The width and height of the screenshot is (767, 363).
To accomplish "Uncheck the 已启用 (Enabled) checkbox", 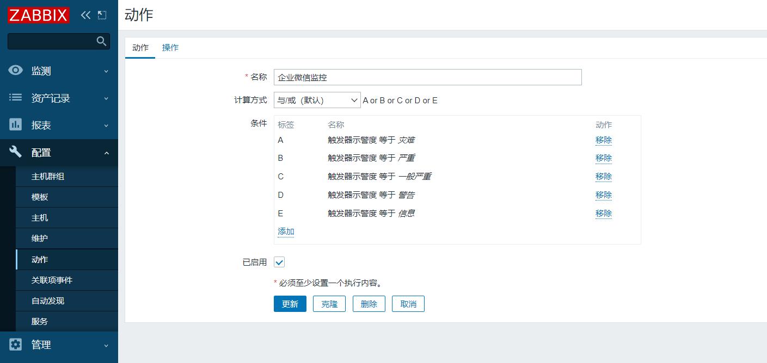I will (279, 262).
